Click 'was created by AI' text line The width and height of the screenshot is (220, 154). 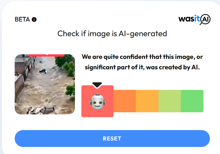[x=173, y=67]
